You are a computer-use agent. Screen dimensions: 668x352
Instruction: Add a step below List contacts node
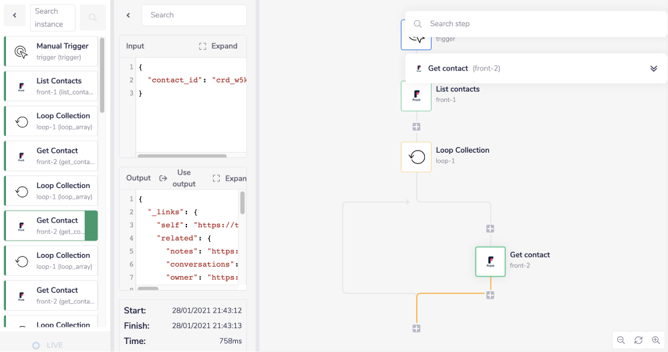416,127
